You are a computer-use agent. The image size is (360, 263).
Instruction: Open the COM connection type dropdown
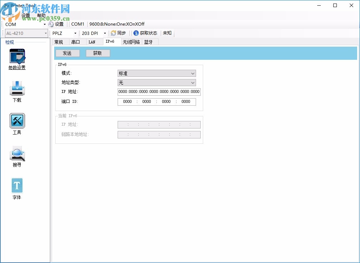coord(45,24)
